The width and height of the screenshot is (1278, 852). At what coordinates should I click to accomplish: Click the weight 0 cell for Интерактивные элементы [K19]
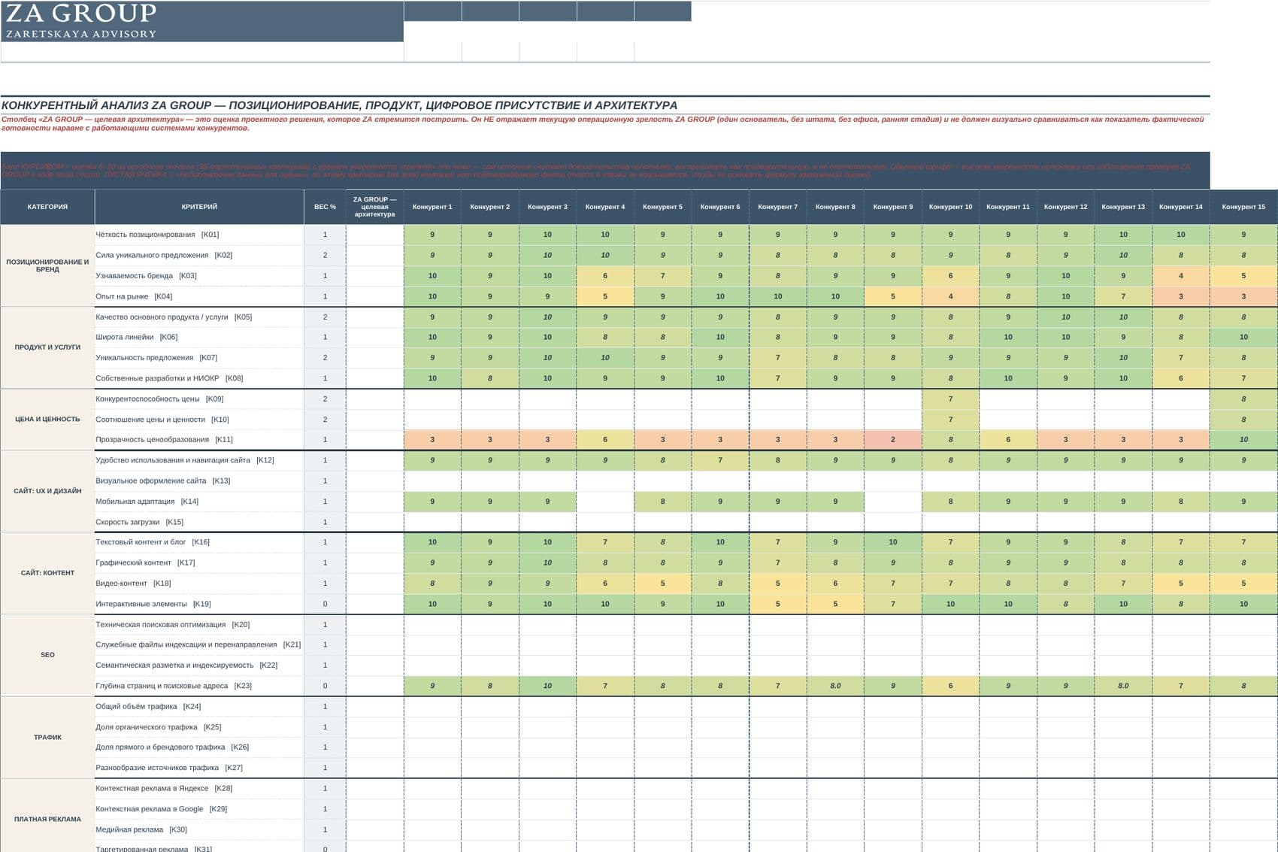click(x=325, y=604)
